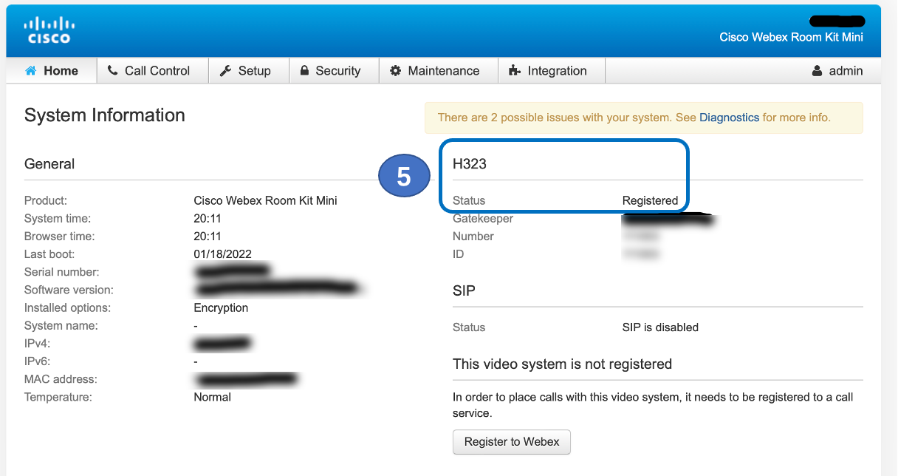The height and width of the screenshot is (476, 898).
Task: Click the wrench icon beside Setup
Action: coord(225,71)
